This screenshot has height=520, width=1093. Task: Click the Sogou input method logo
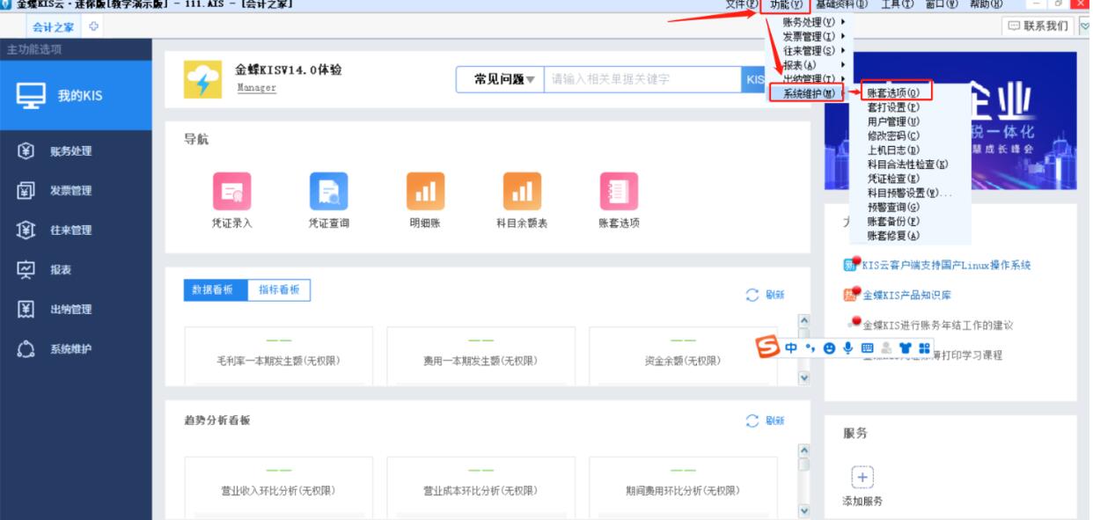pyautogui.click(x=768, y=347)
